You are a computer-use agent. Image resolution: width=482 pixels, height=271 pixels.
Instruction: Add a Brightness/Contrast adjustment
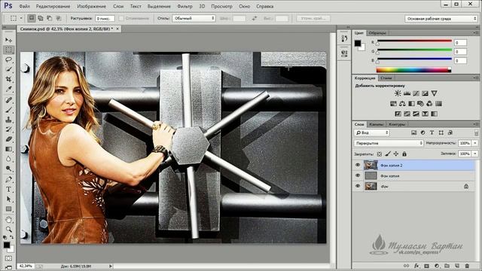[398, 93]
